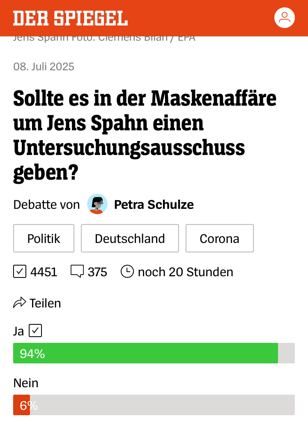Toggle the Ja vote checkbox
This screenshot has height=430, width=308.
[x=35, y=331]
